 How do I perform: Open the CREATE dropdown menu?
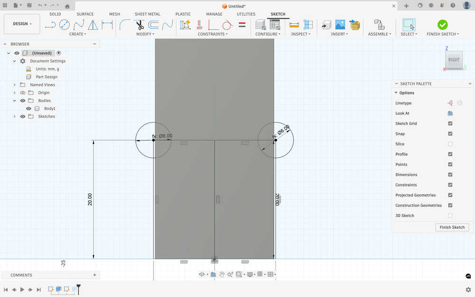(77, 34)
